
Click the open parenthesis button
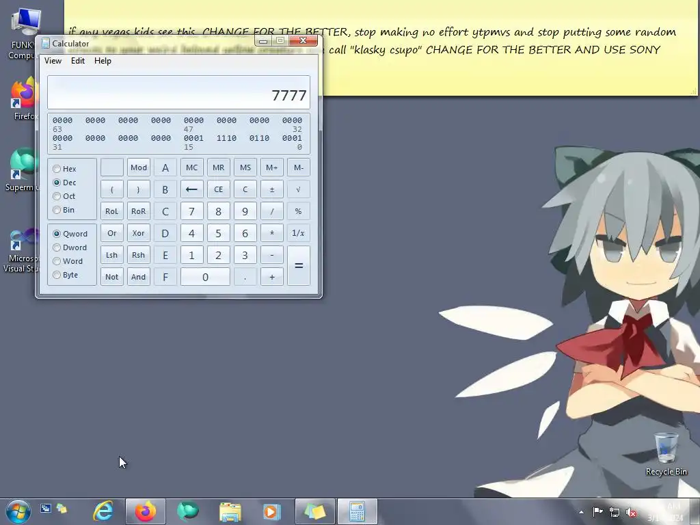pos(111,189)
